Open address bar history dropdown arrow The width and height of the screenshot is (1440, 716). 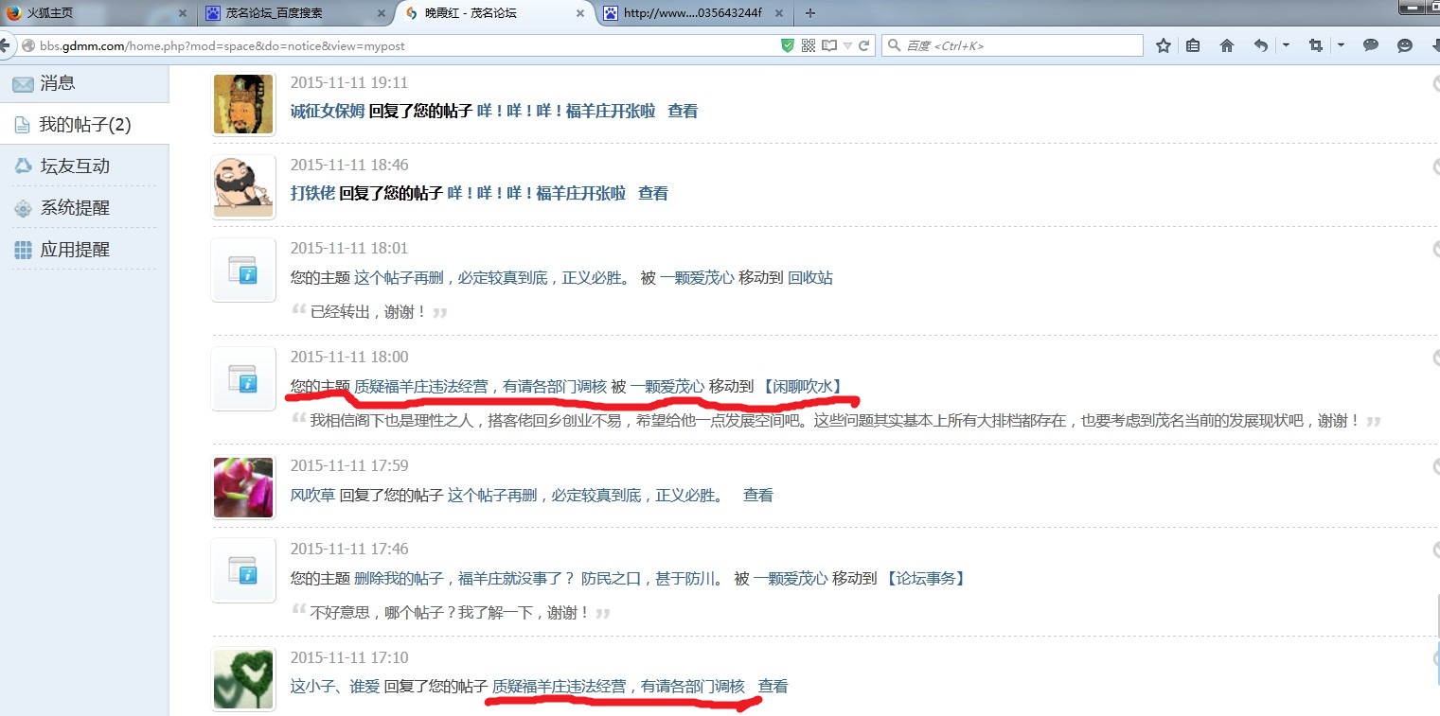(x=847, y=45)
